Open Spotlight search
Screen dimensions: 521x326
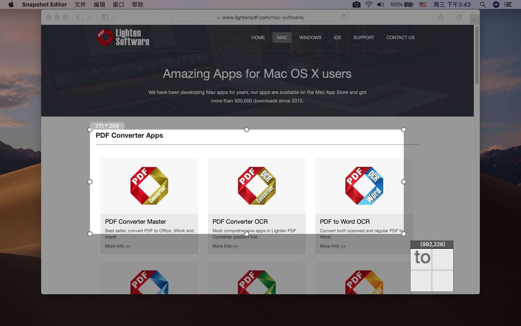pos(483,4)
